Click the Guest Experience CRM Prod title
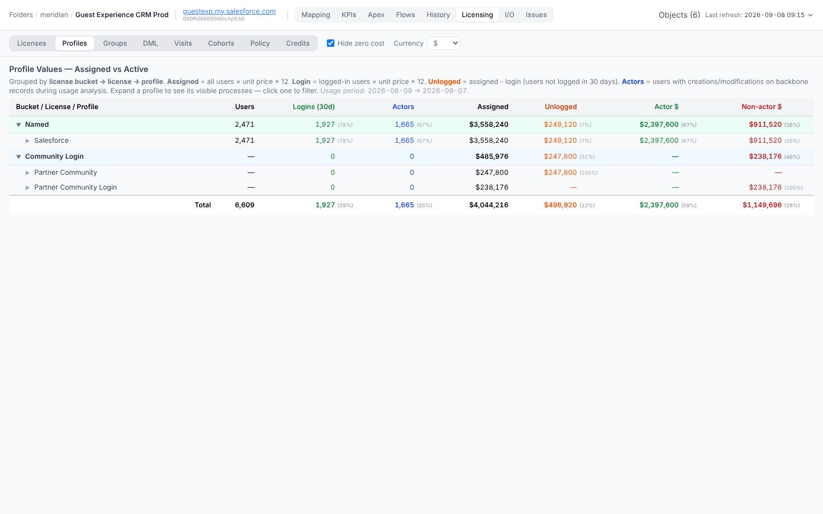 pos(122,15)
